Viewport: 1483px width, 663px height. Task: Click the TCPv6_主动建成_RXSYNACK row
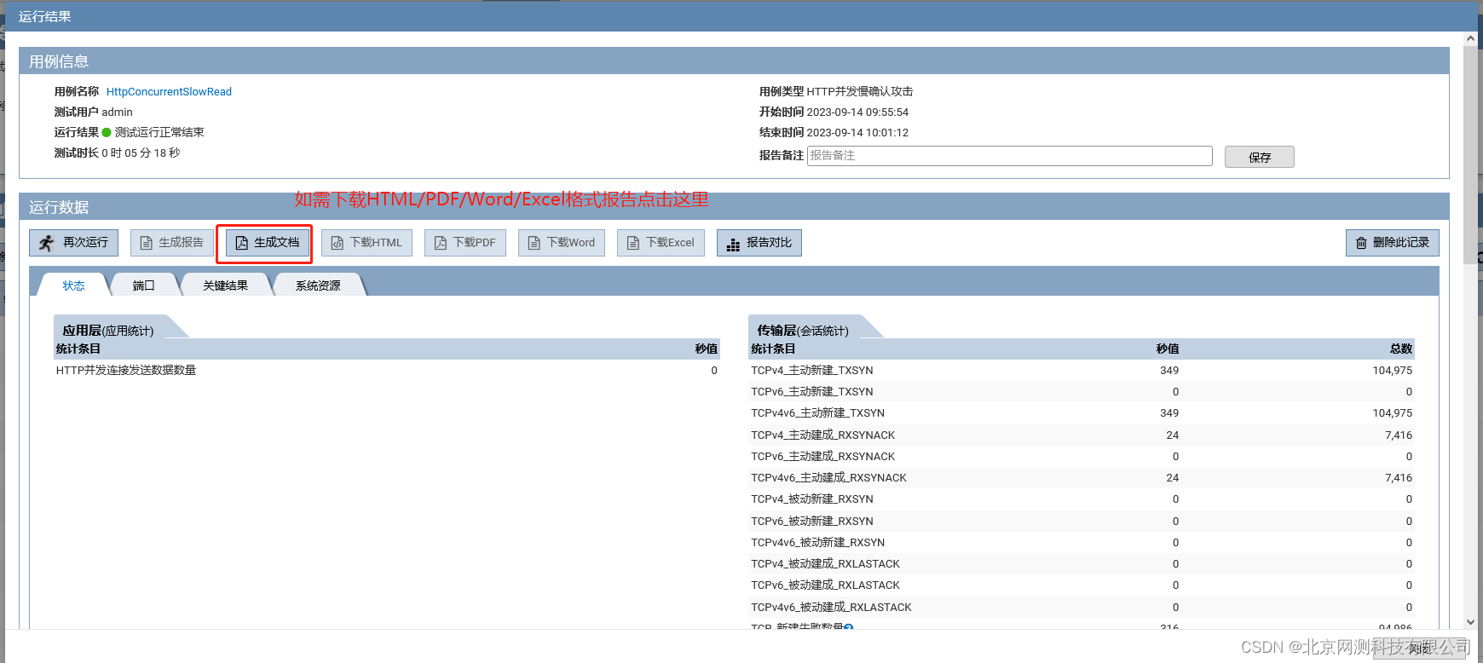(x=1082, y=457)
